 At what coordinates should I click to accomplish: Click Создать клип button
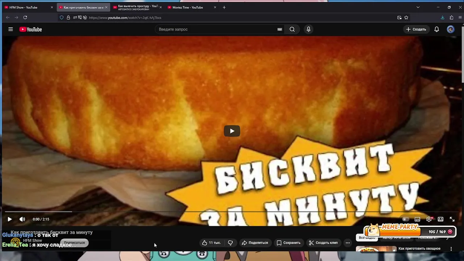point(323,243)
